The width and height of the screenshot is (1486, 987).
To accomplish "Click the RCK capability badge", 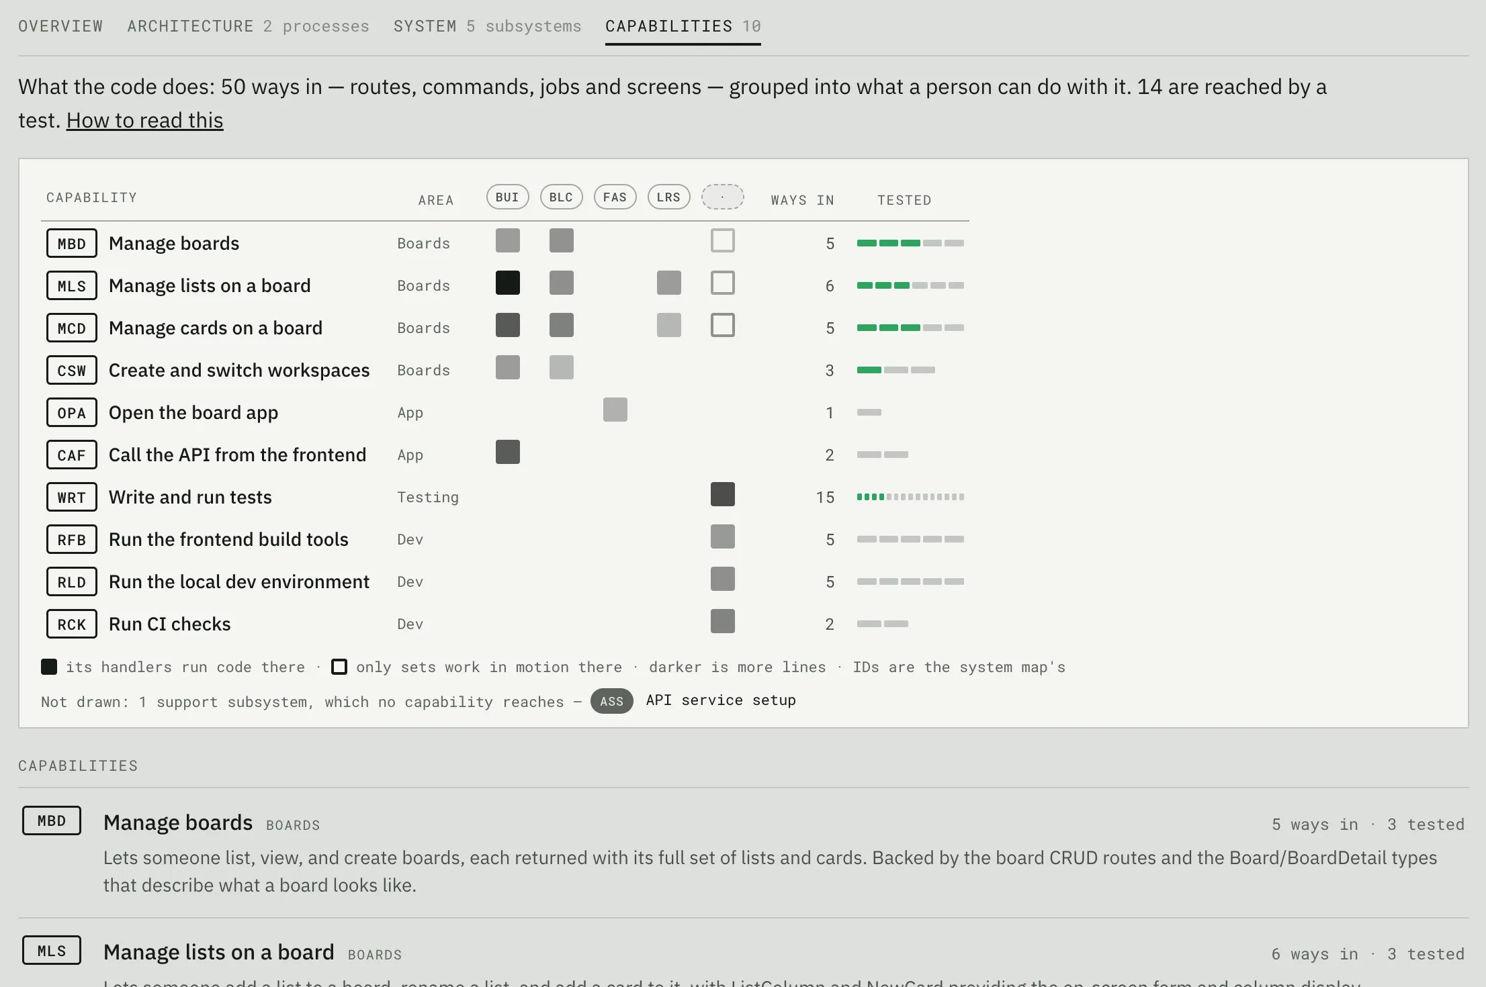I will 72,624.
